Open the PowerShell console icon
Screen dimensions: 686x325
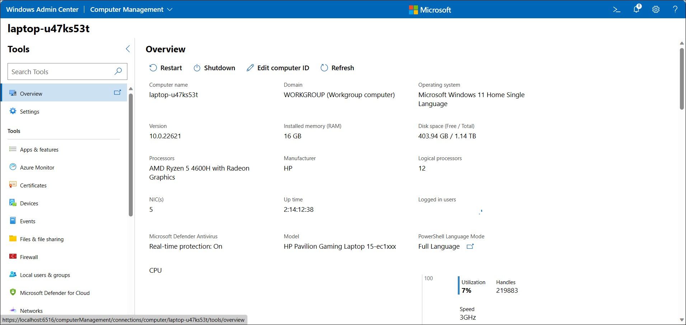[616, 9]
